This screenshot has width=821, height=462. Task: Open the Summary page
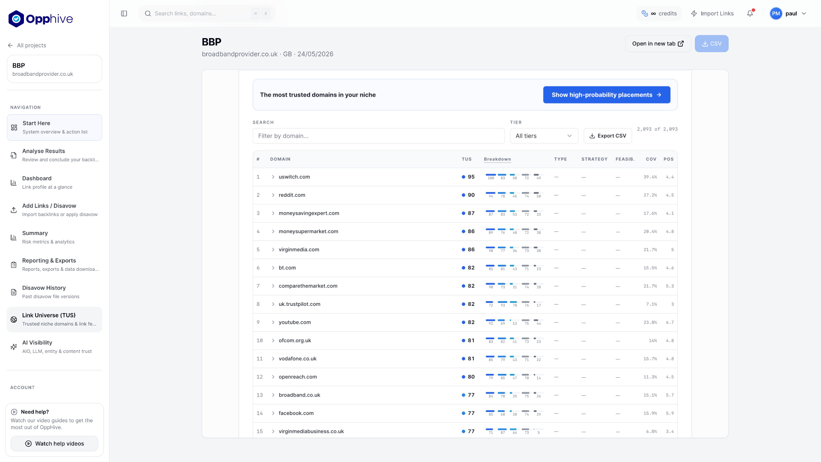click(54, 237)
